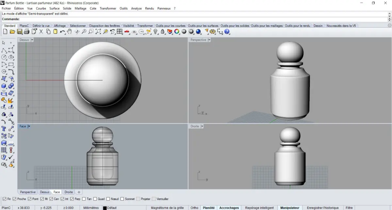Switch to Outils pour les courbes tab
Image resolution: width=392 pixels, height=210 pixels.
(x=171, y=26)
